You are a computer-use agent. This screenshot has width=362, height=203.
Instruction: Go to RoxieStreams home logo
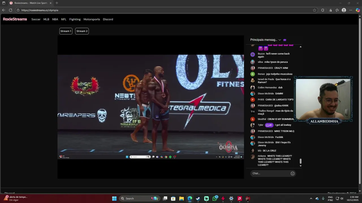pos(15,19)
